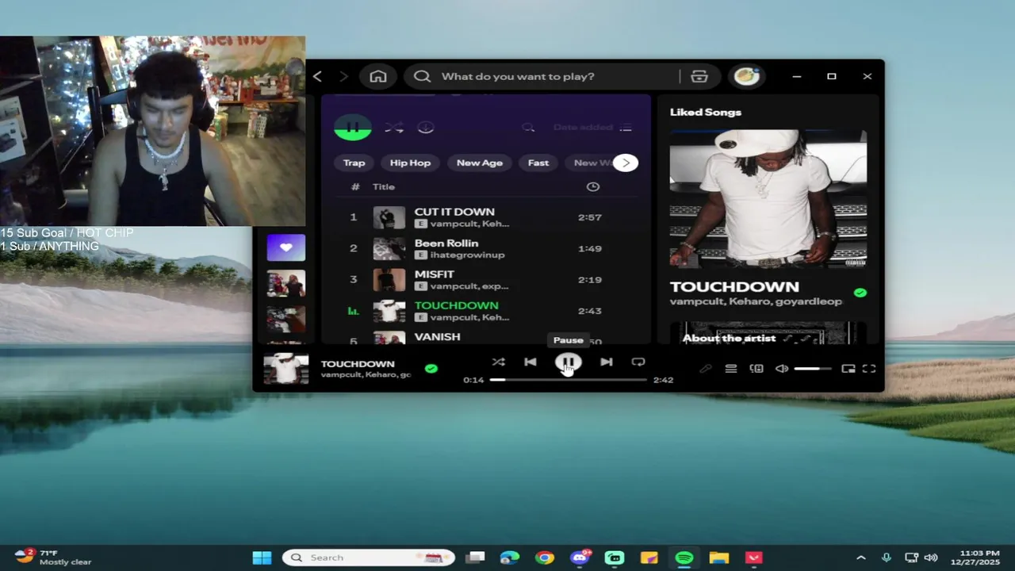The width and height of the screenshot is (1015, 571).
Task: Adjust the volume slider
Action: [813, 369]
